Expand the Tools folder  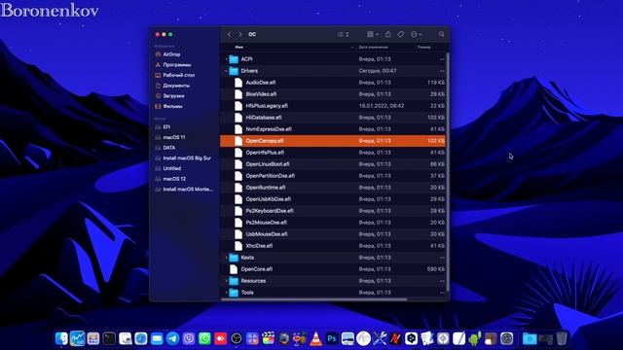point(227,293)
